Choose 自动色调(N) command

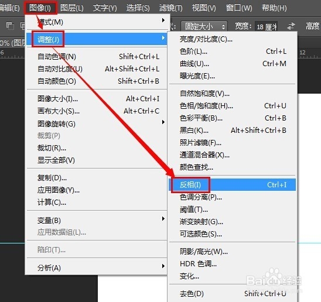pyautogui.click(x=97, y=56)
